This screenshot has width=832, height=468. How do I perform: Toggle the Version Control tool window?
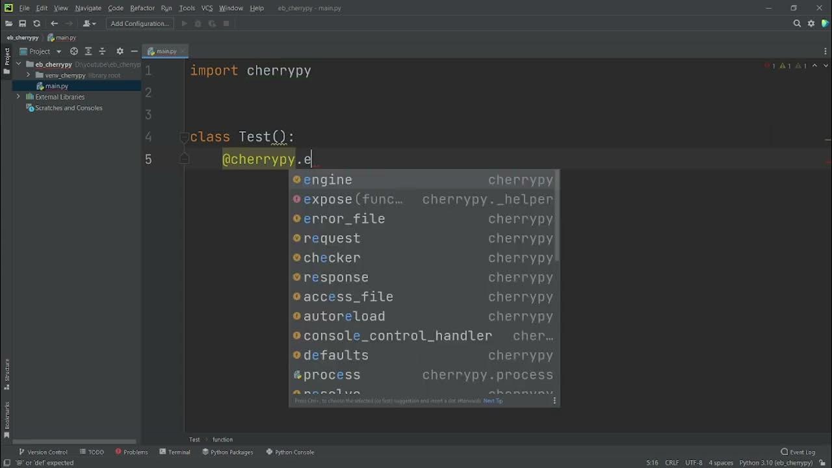43,452
